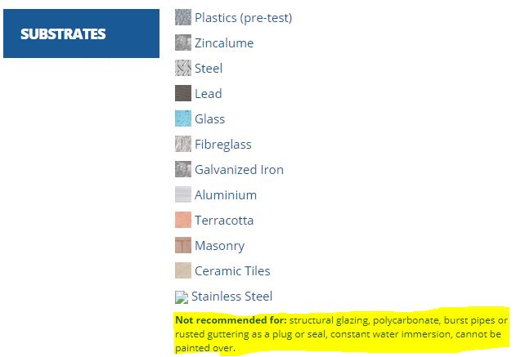Select the Steel checker-plate icon
Viewport: 521px width, 357px height.
click(183, 68)
